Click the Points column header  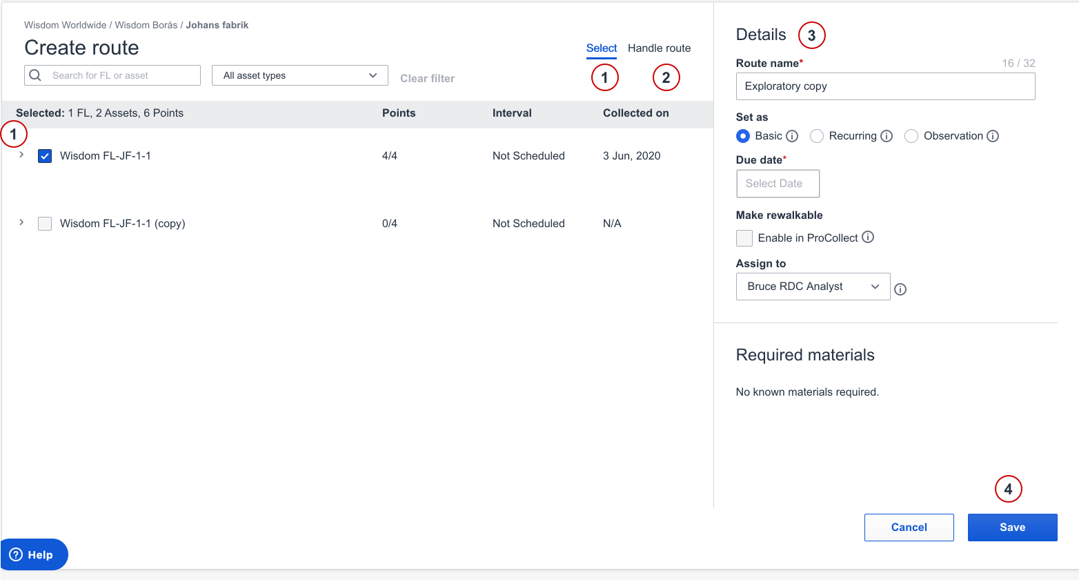[x=399, y=113]
